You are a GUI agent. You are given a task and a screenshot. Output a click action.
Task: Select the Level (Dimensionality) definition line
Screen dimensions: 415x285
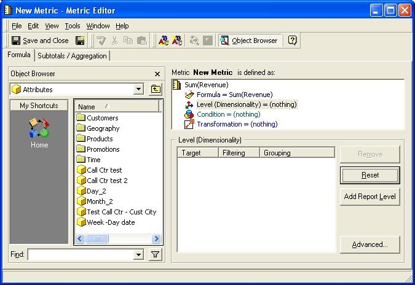click(x=246, y=104)
